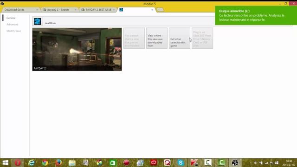This screenshot has height=167, width=297.
Task: Click View where this save was downloaded from
Action: (157, 38)
